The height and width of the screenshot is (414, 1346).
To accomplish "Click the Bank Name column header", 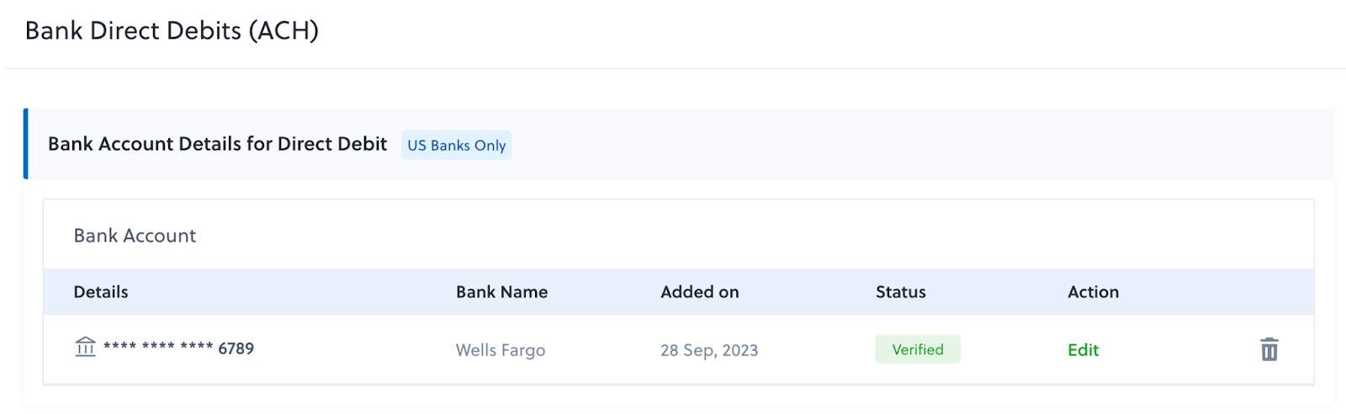I will click(501, 292).
